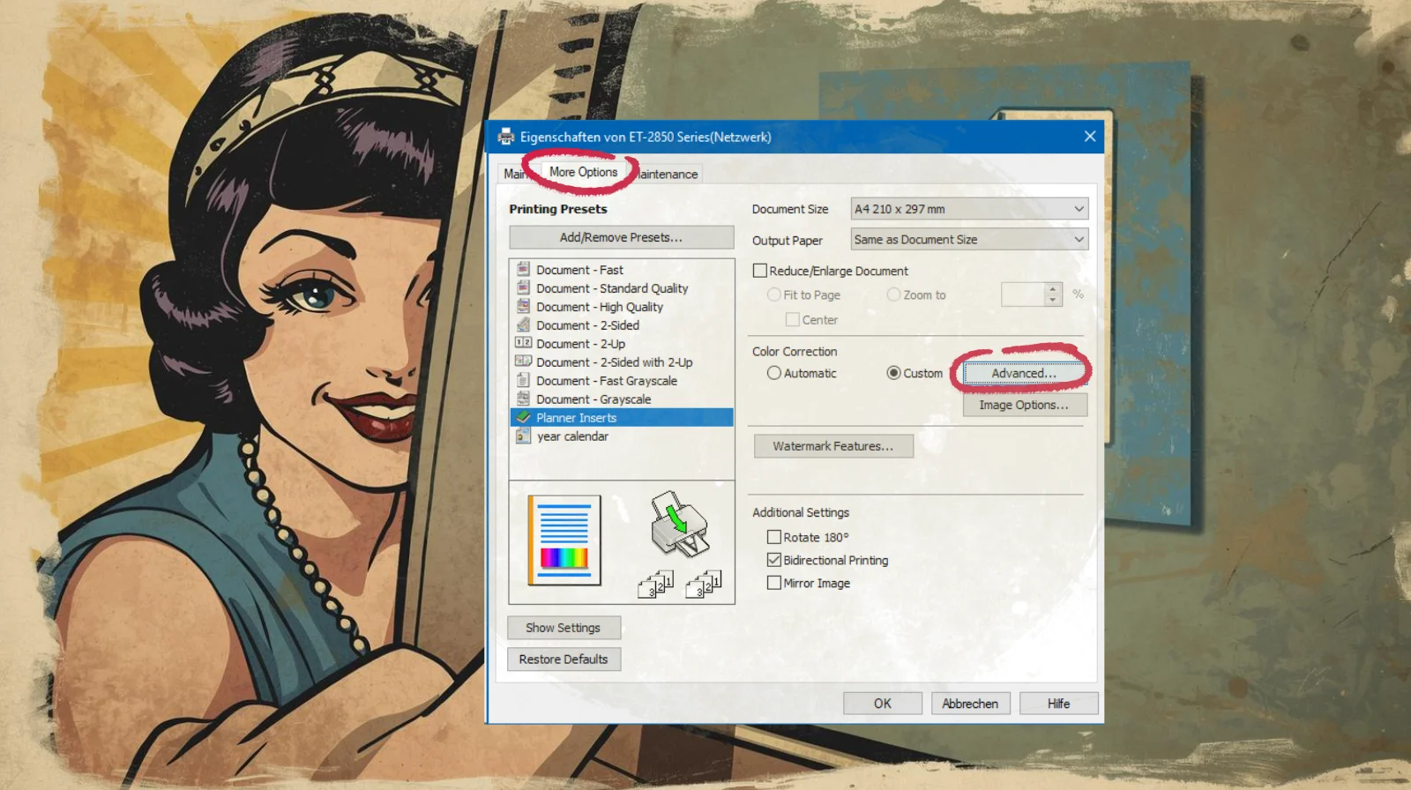
Task: Click the green checkmark Planner Inserts icon
Action: tap(523, 418)
